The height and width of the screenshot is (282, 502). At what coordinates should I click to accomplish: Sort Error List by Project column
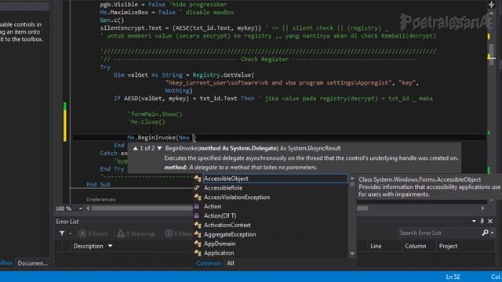(x=448, y=246)
